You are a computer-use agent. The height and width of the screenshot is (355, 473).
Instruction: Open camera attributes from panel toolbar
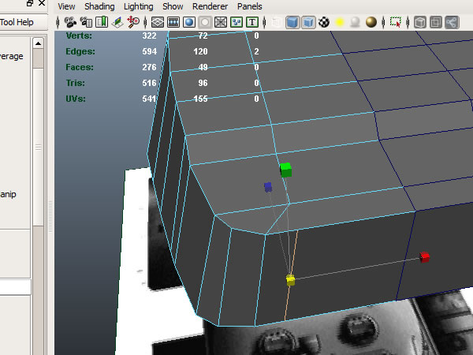[x=86, y=22]
